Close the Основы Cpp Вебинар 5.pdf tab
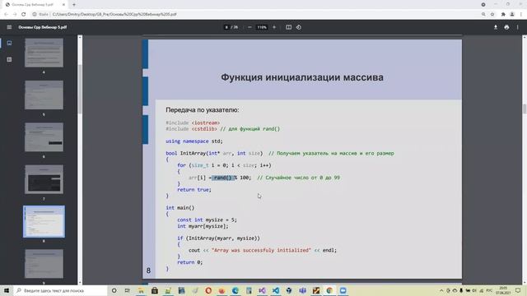 [x=64, y=5]
